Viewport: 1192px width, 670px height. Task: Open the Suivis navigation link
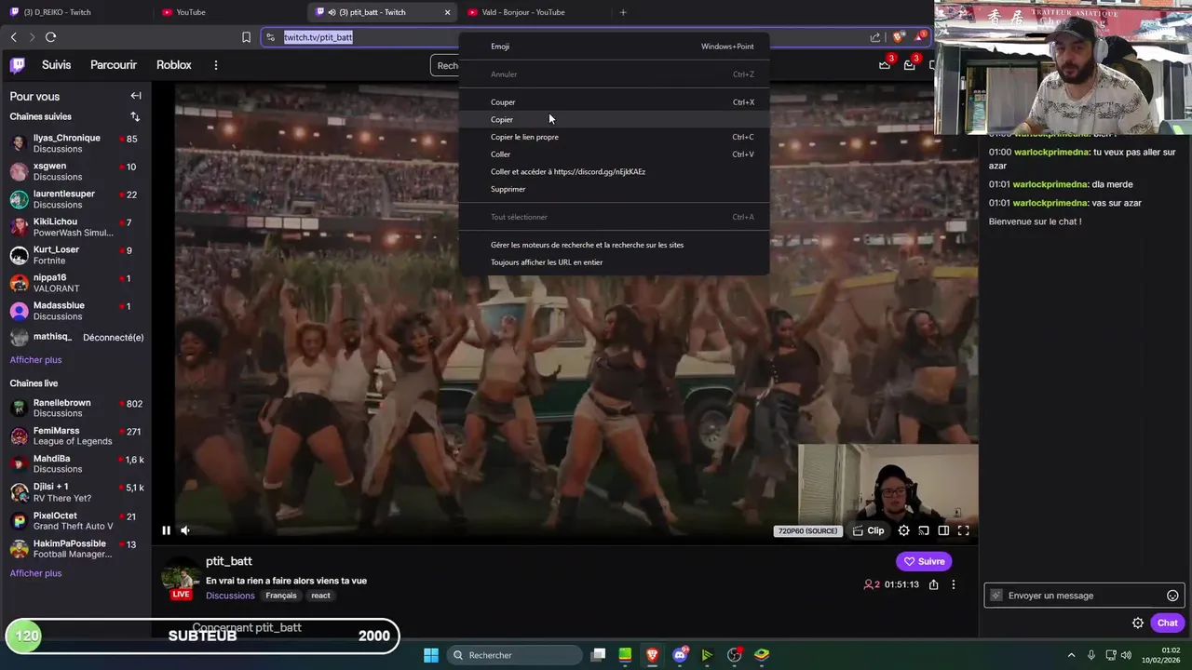pos(56,65)
